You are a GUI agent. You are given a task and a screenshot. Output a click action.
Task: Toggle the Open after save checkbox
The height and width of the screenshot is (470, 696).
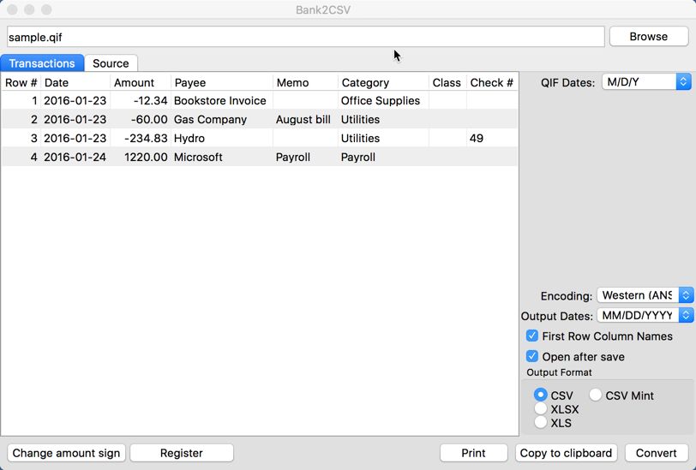tap(531, 356)
